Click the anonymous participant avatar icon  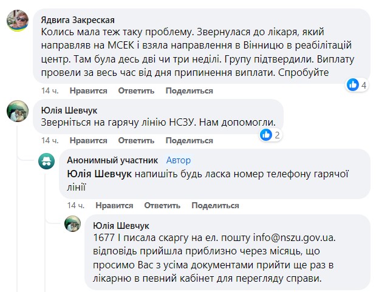(47, 161)
